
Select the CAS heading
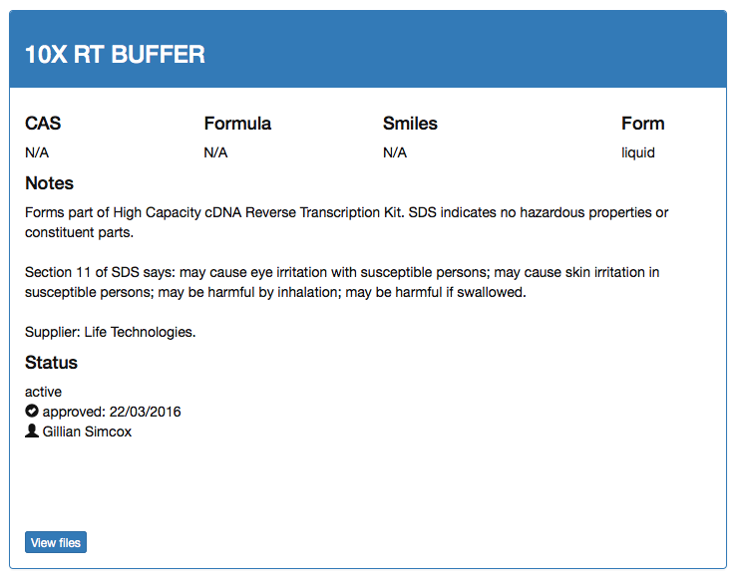tap(43, 124)
